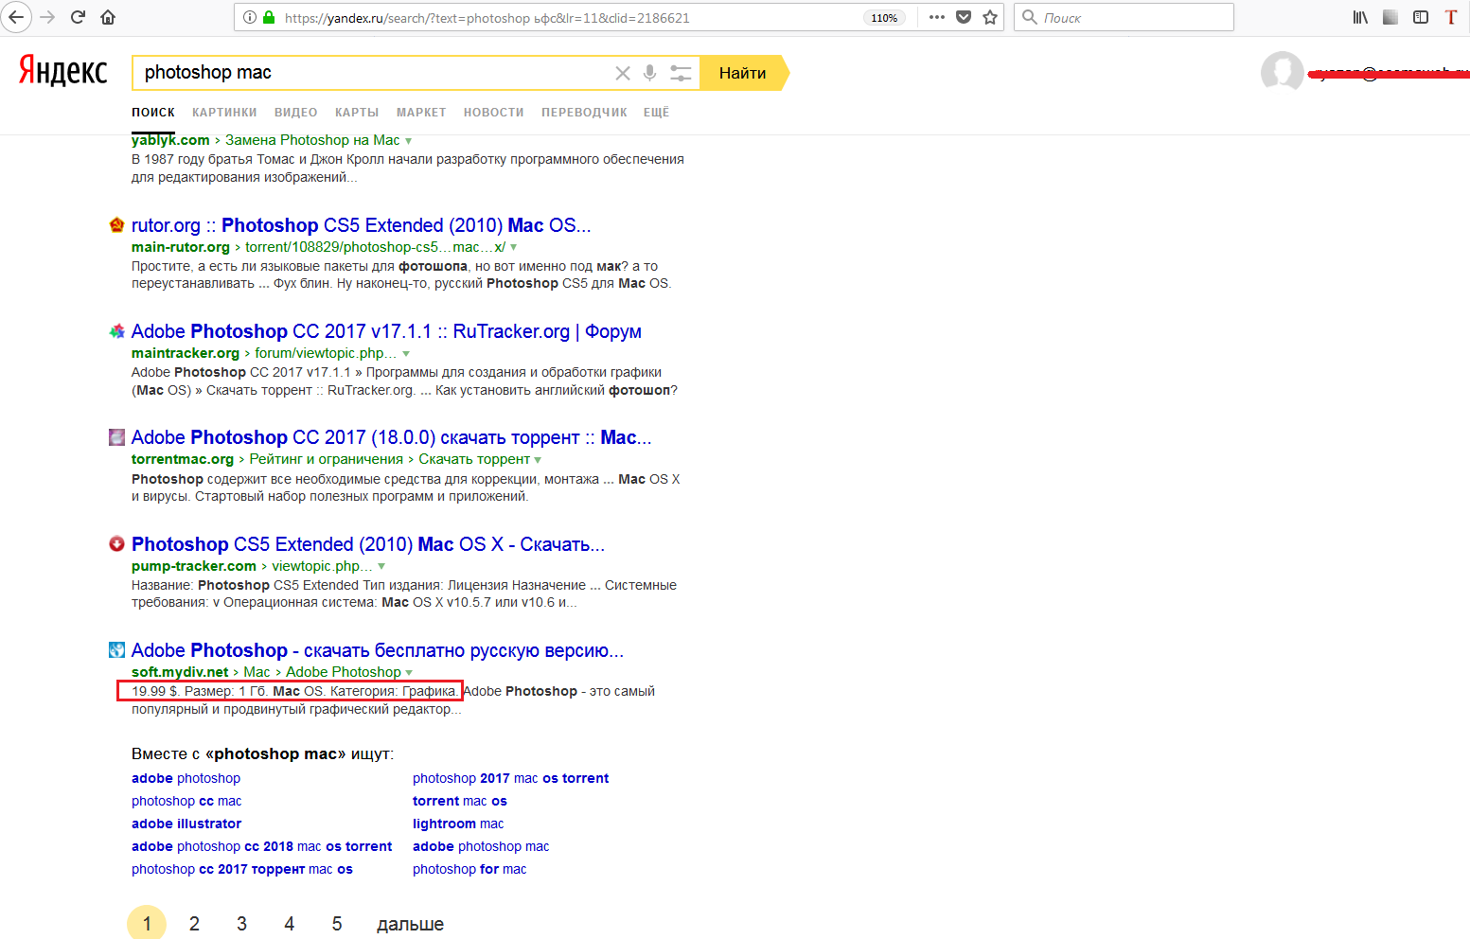Open the user profile avatar
This screenshot has width=1470, height=939.
pos(1283,72)
